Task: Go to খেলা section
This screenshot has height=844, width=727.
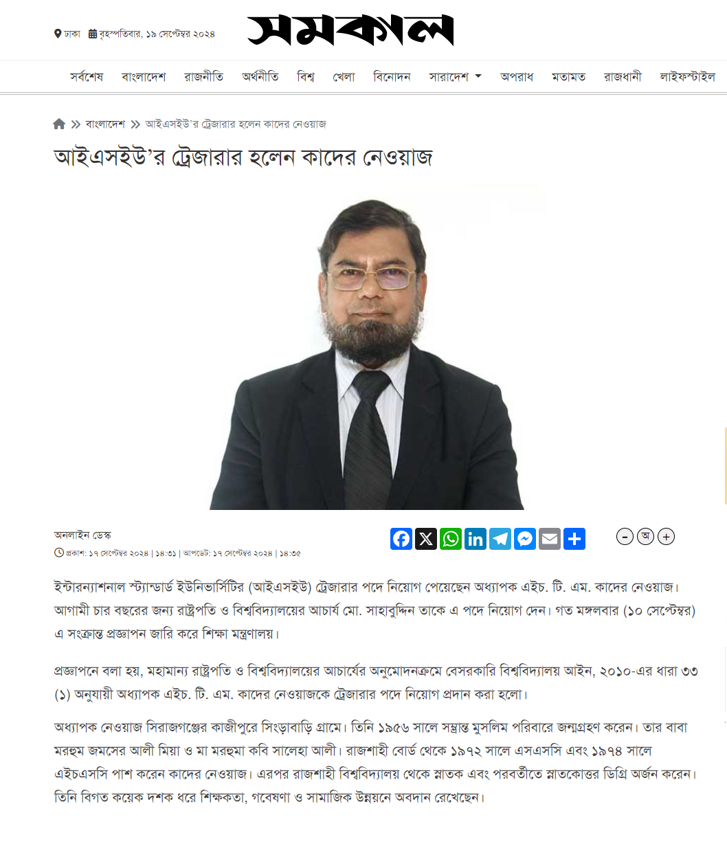Action: 344,77
